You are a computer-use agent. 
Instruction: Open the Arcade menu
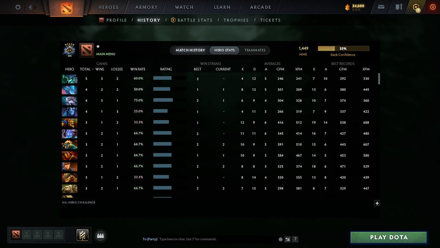[261, 7]
